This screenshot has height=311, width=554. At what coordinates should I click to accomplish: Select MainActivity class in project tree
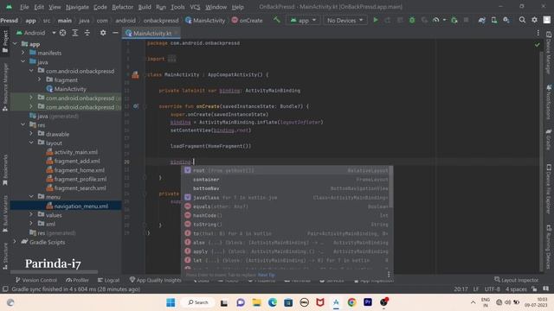[x=70, y=89]
